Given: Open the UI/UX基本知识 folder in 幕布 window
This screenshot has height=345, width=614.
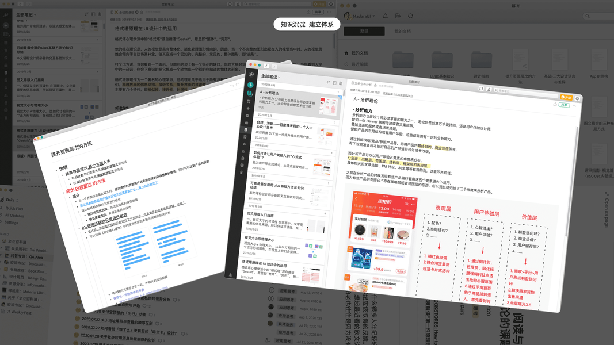Looking at the screenshot, I should pyautogui.click(x=442, y=64).
